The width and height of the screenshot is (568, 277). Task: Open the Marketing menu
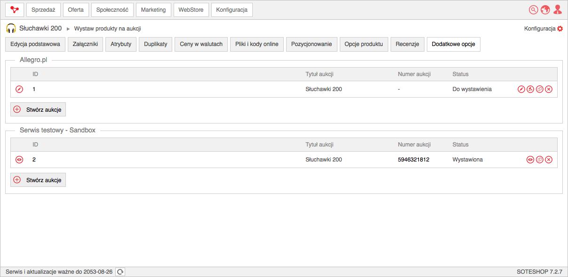tap(153, 10)
